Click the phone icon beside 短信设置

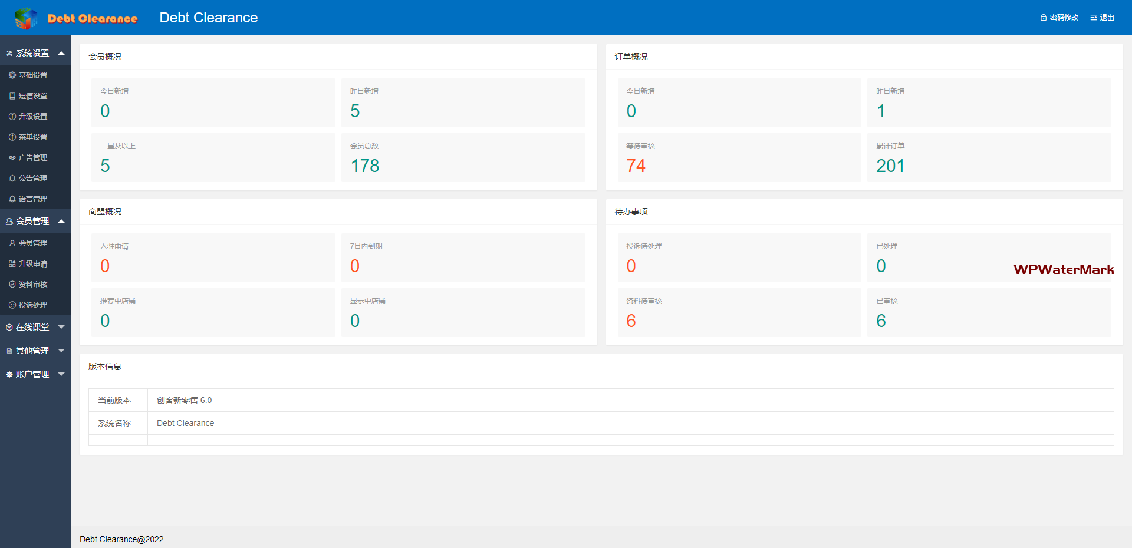coord(12,96)
